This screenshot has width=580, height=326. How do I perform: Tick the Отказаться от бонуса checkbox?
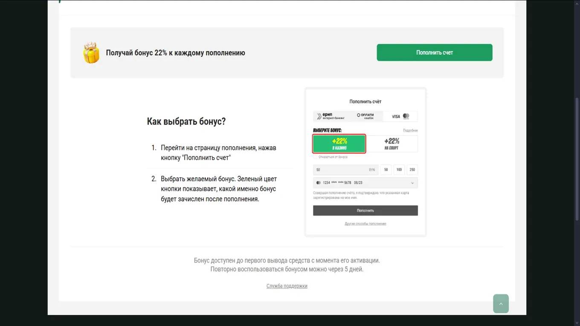315,157
